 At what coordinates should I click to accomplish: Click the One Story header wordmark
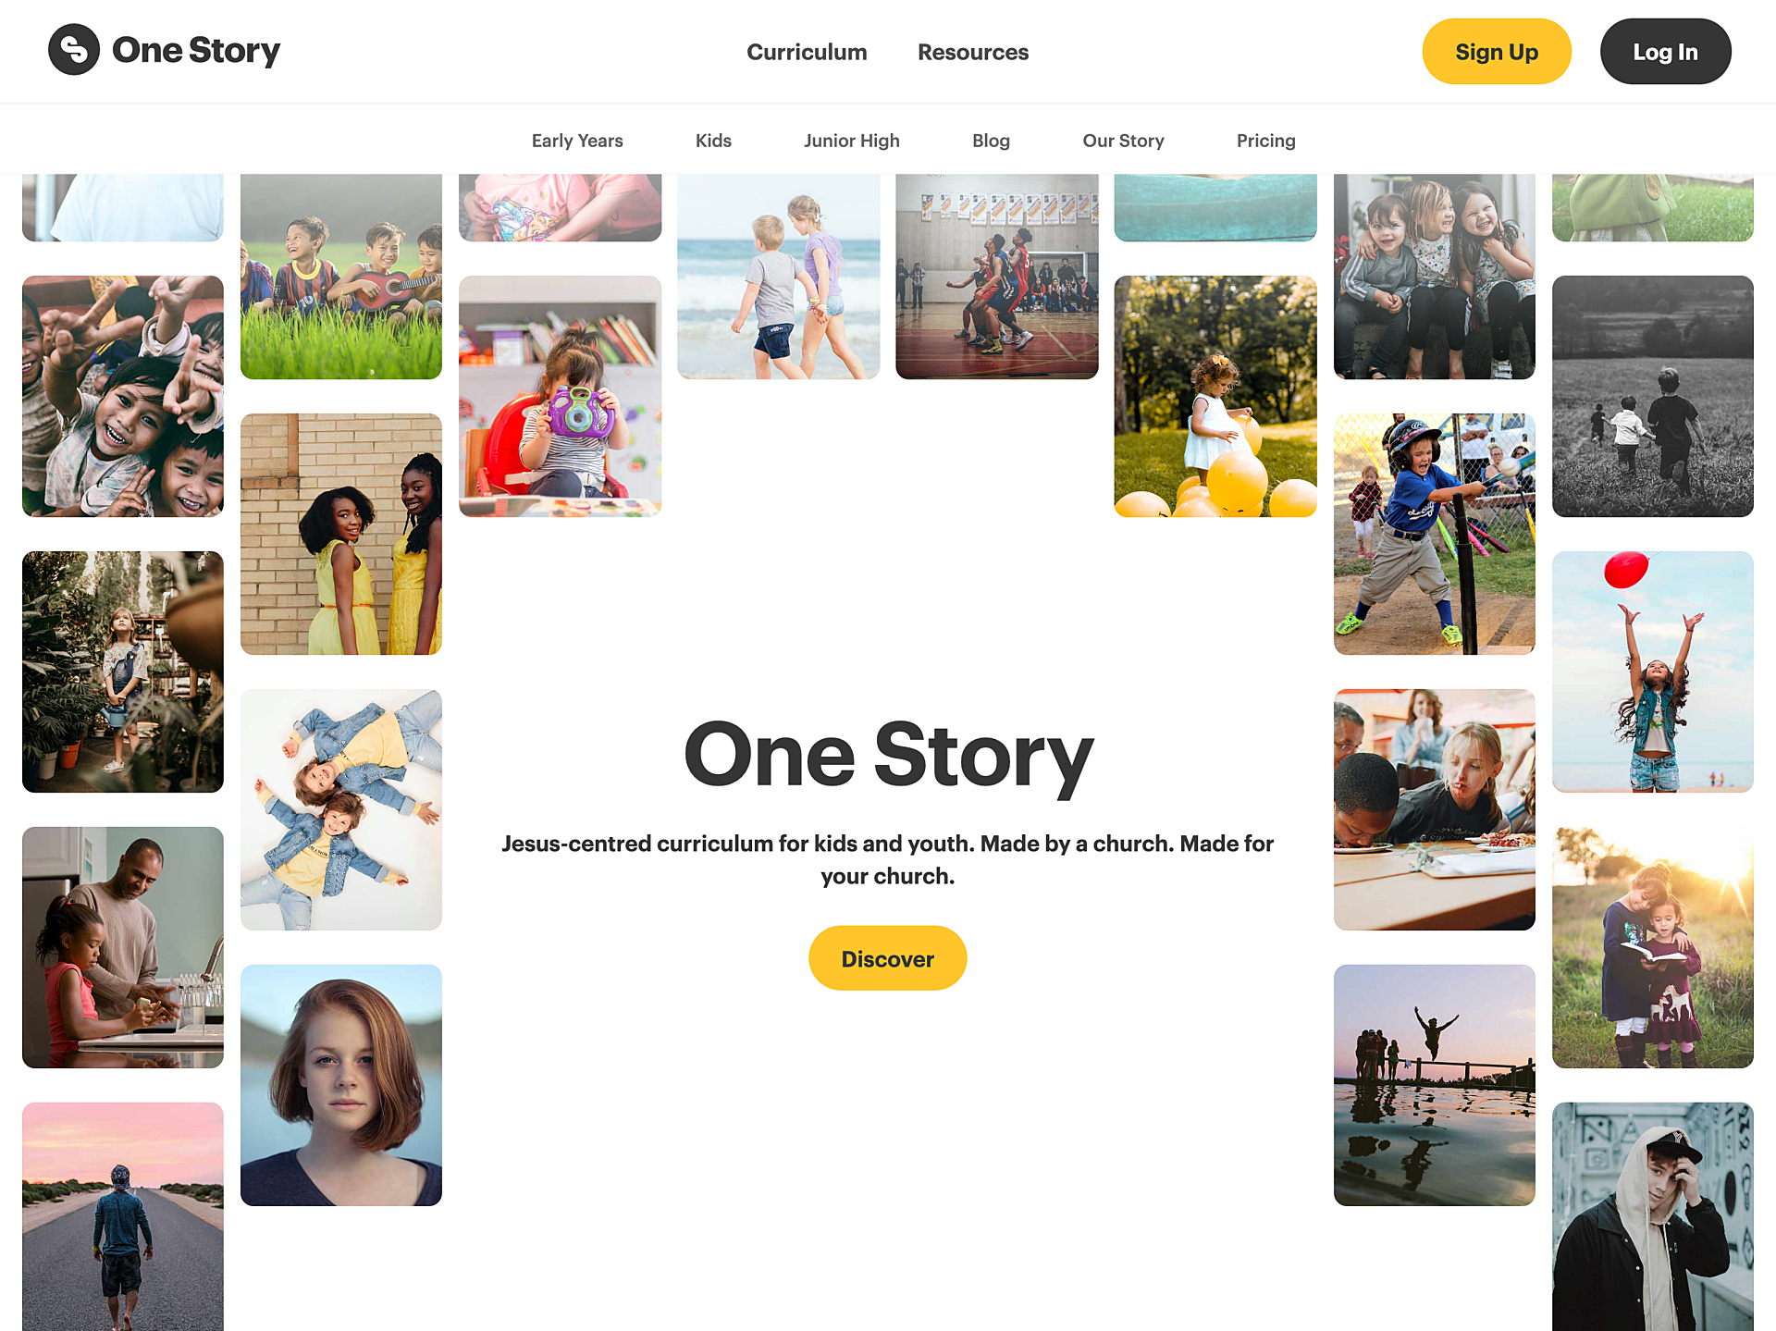(x=196, y=50)
